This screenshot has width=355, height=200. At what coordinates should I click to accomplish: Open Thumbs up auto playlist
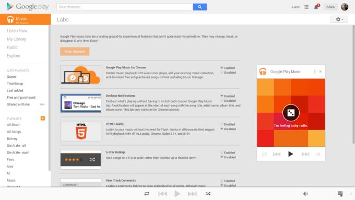[15, 84]
